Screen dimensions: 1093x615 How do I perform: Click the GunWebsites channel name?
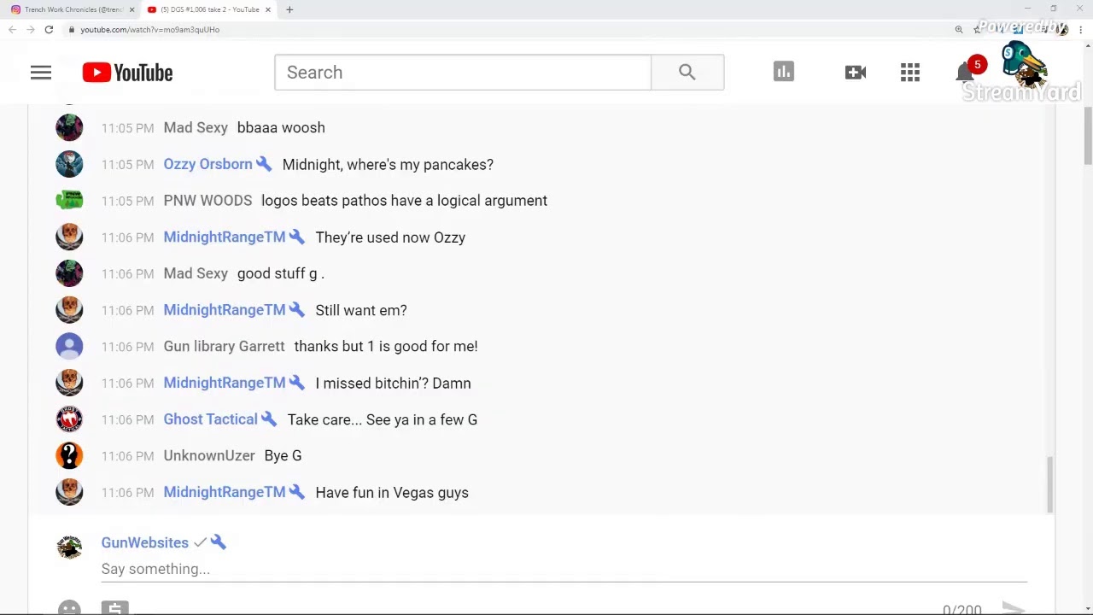(x=144, y=542)
